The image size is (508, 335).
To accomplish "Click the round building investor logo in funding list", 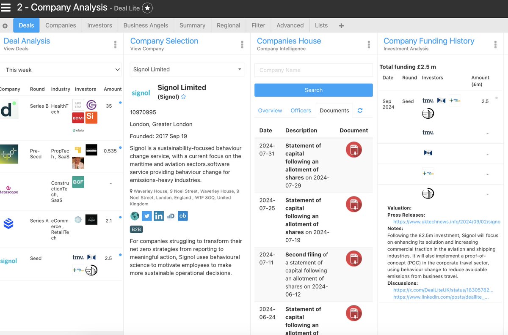I will click(428, 194).
